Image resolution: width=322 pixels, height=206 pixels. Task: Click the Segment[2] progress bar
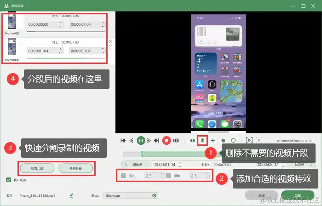coord(66,58)
